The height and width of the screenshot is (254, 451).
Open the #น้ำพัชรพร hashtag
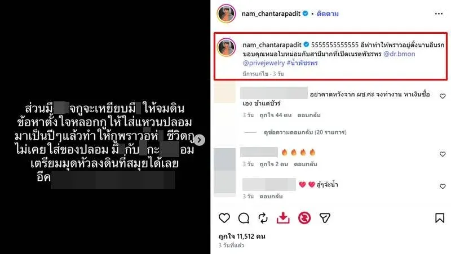[302, 63]
